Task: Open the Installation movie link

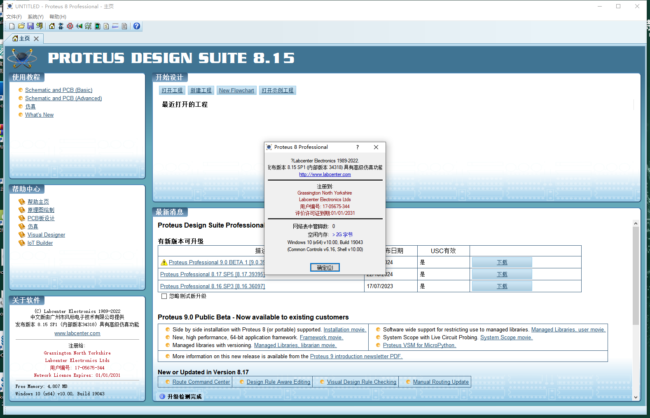Action: pyautogui.click(x=345, y=329)
